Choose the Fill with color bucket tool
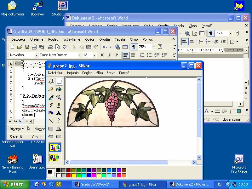This screenshot has width=252, height=189. tap(59, 89)
